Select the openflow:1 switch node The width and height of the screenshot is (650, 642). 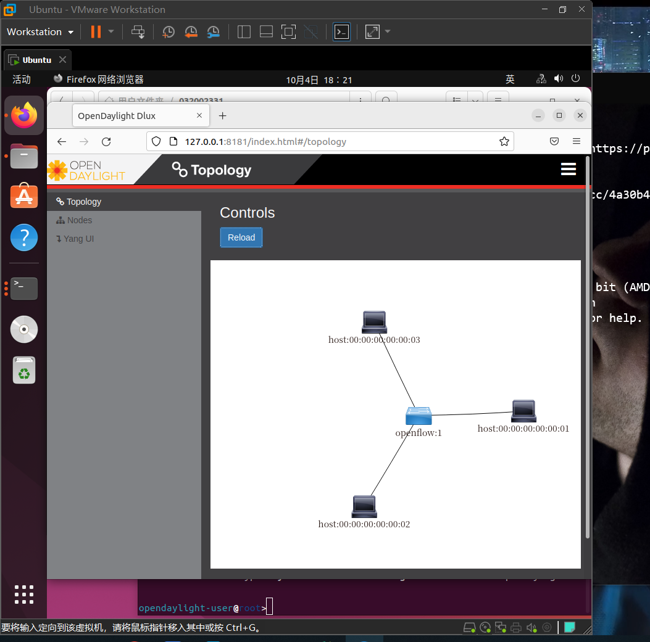(419, 416)
